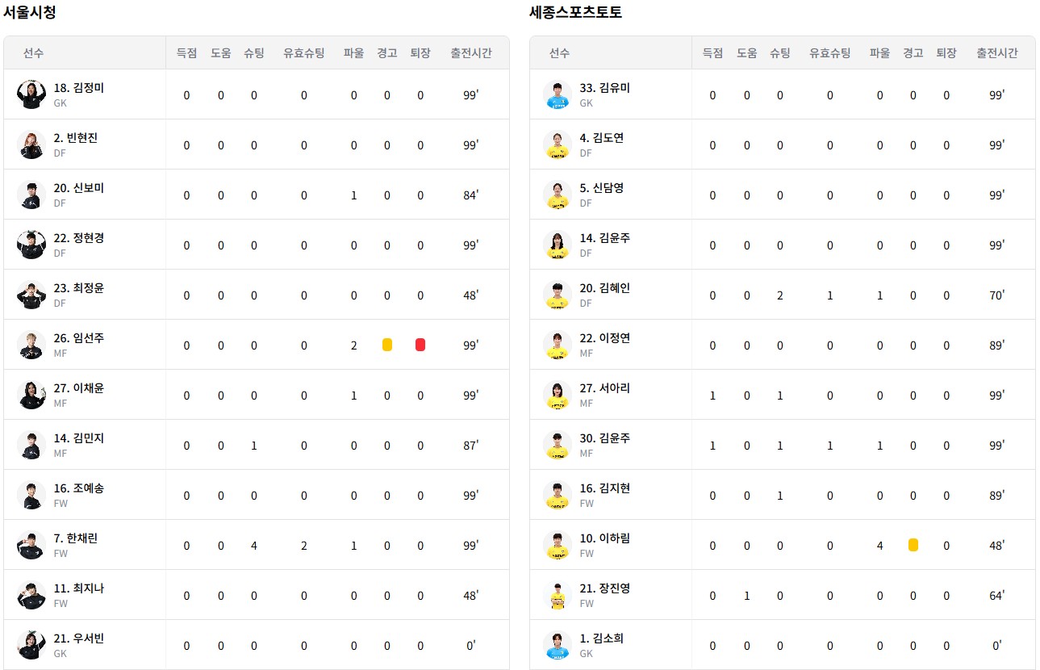1040x670 pixels.
Task: View 조예송's player photo
Action: 31,495
